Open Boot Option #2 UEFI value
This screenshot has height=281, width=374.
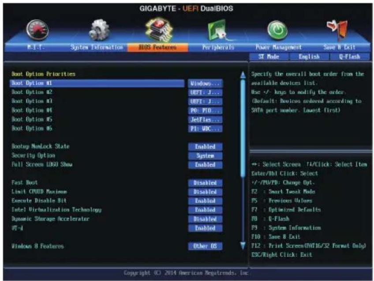click(205, 92)
